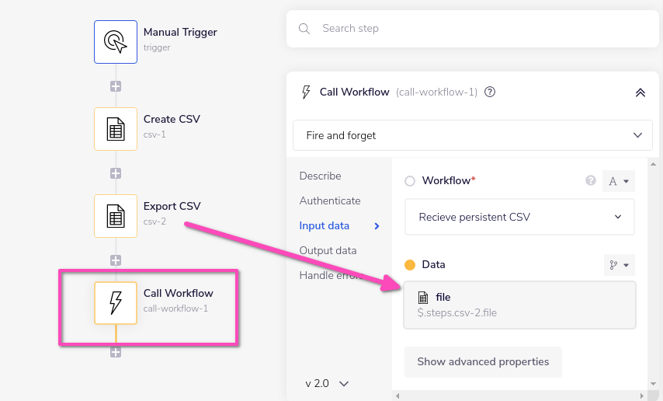Select the Create CSV step icon
The height and width of the screenshot is (401, 663).
[x=116, y=129]
